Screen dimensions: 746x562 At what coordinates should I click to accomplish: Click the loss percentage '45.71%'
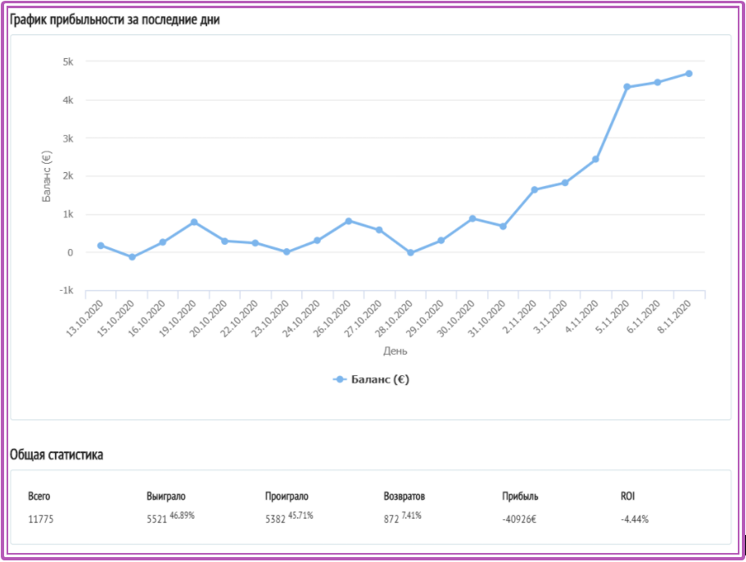[301, 515]
